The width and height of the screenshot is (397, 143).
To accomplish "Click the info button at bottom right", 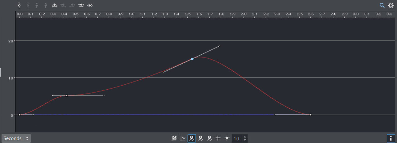I will 390,138.
